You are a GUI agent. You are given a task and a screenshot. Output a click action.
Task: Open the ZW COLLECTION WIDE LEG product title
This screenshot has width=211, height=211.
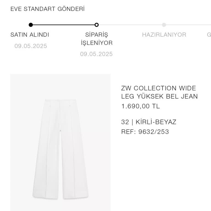[159, 92]
